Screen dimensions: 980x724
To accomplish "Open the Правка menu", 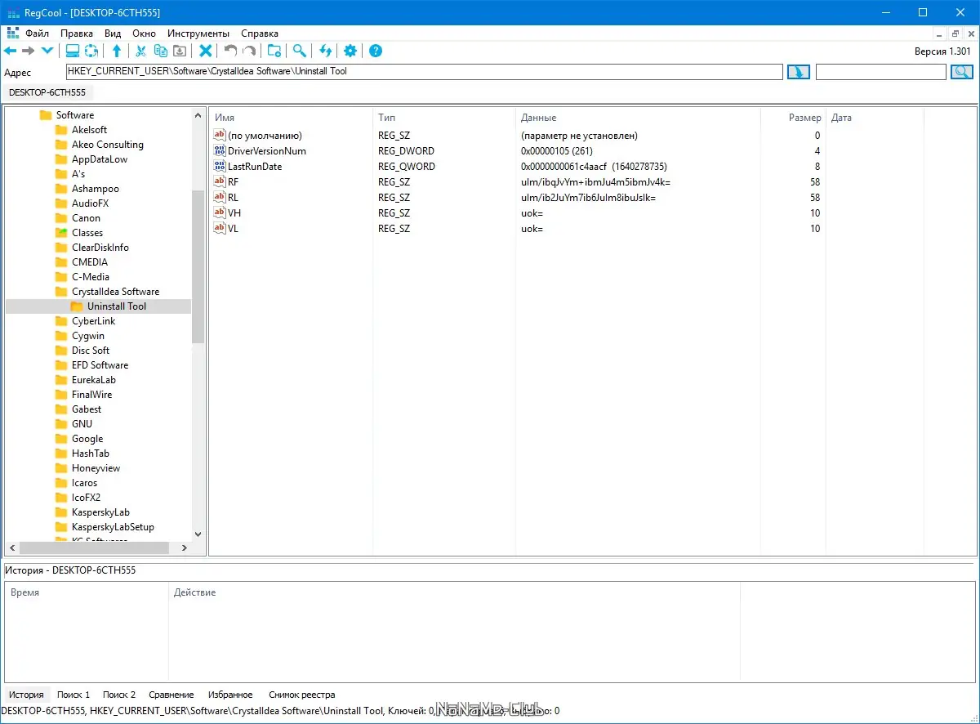I will point(77,34).
